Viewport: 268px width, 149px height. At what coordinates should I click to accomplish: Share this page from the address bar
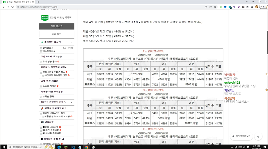[211, 7]
